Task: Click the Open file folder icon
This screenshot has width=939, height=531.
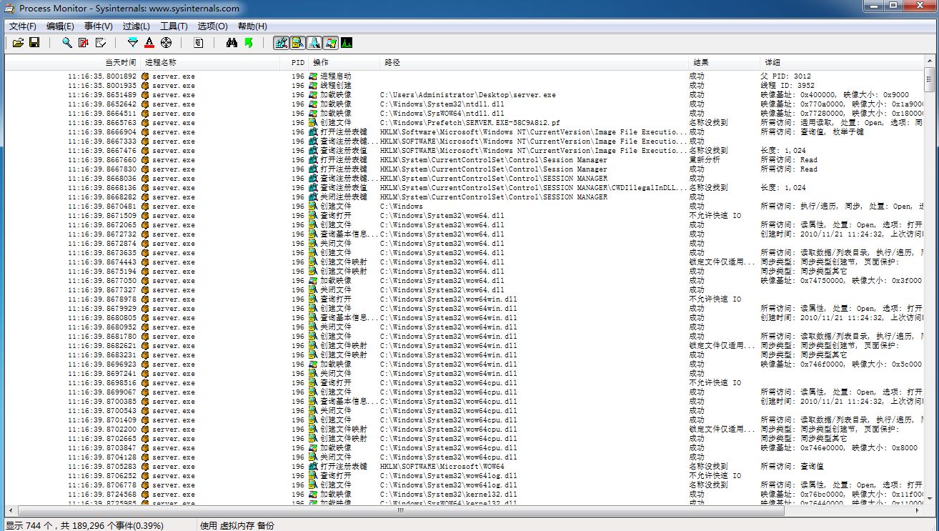Action: pyautogui.click(x=19, y=43)
